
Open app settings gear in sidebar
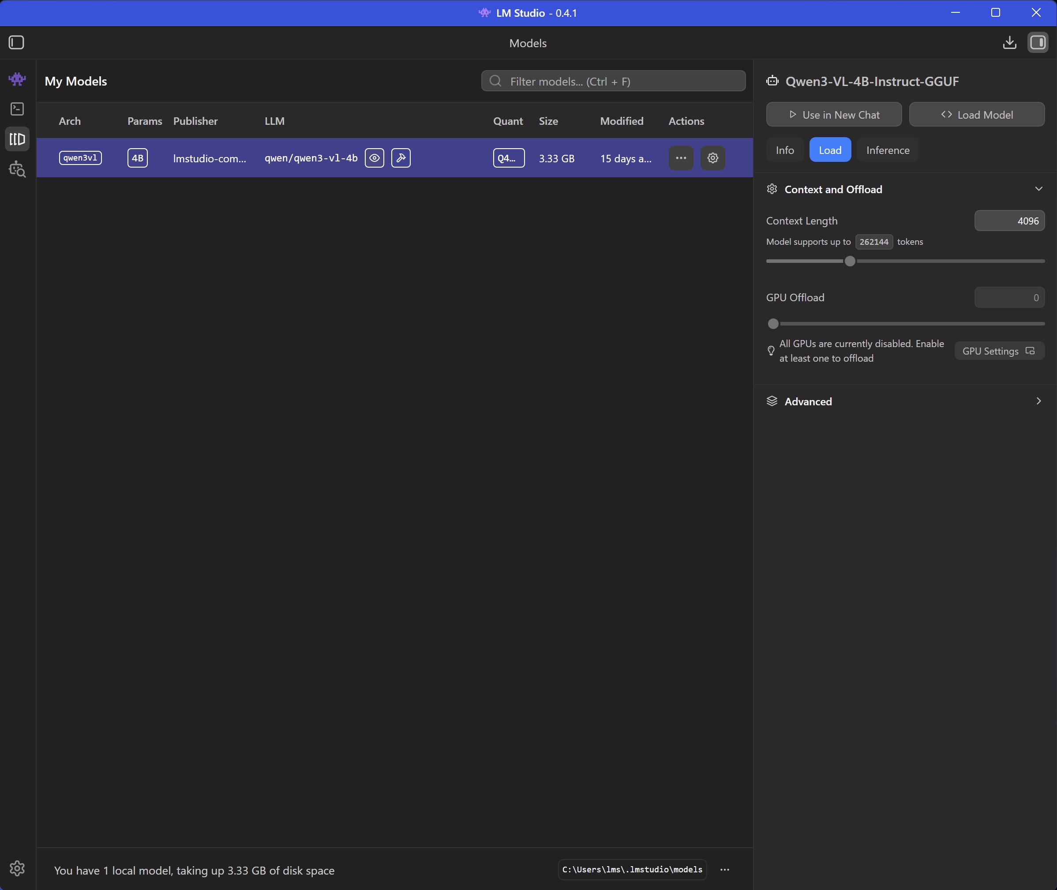(17, 868)
